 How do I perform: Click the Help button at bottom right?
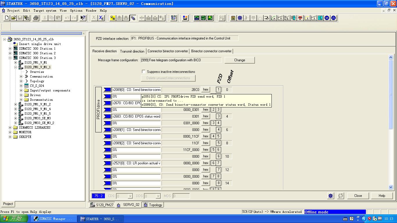(382, 196)
